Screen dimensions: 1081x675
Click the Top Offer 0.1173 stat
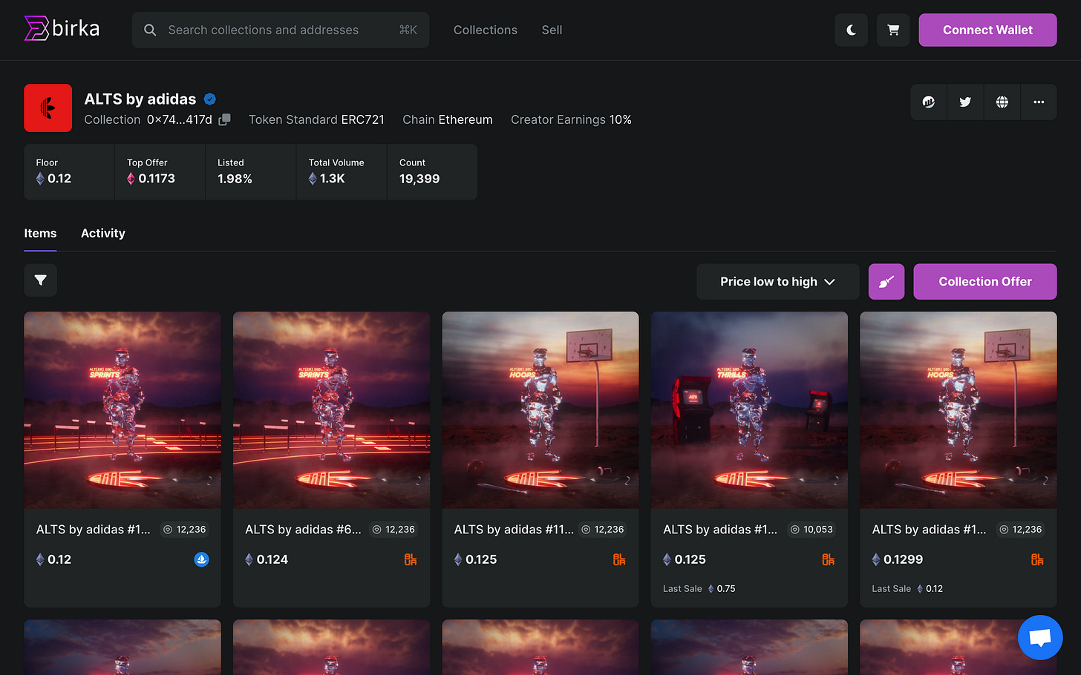click(x=160, y=171)
